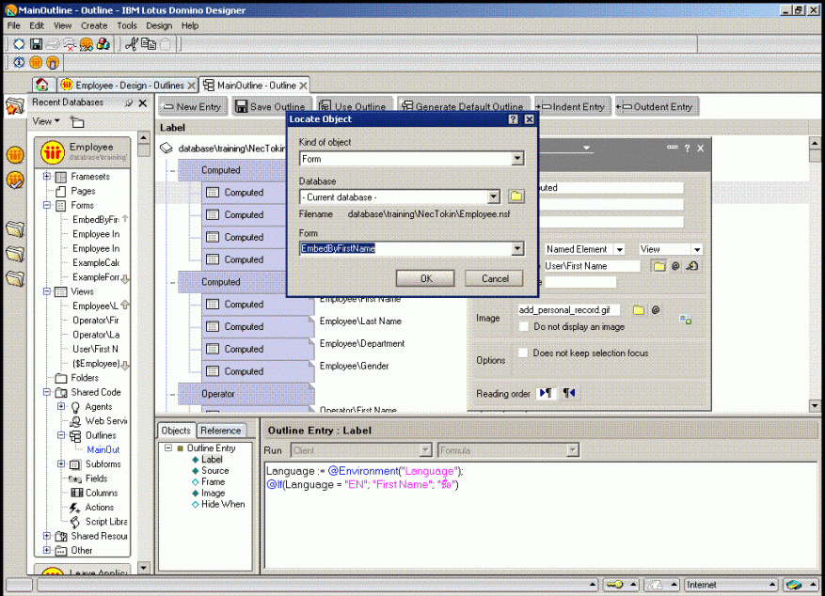The height and width of the screenshot is (596, 825).
Task: Collapse the Shared Code tree node
Action: (47, 392)
